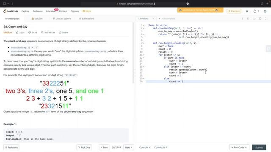This screenshot has width=271, height=152.
Task: Open Problems in top navigation
Action: click(38, 11)
